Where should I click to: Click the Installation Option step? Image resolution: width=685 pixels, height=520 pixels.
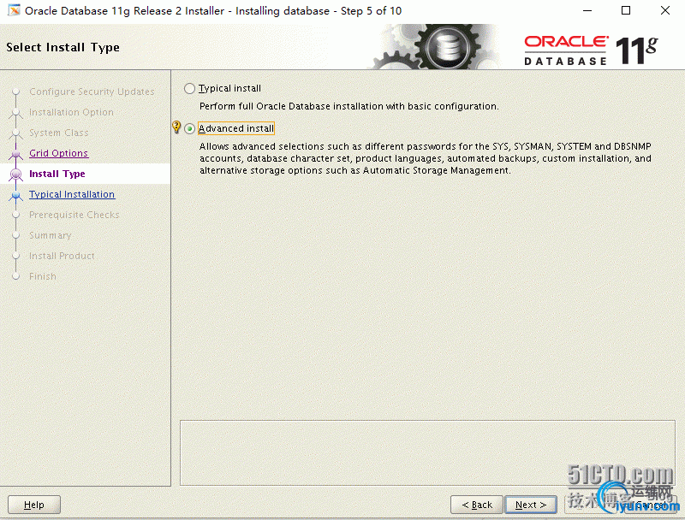(71, 112)
